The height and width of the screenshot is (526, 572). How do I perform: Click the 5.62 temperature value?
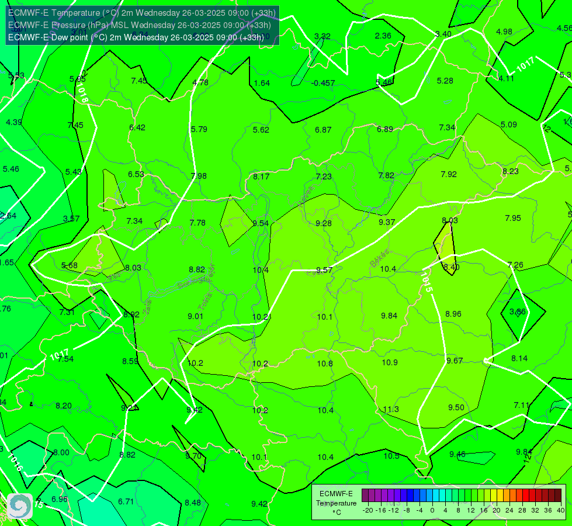261,130
